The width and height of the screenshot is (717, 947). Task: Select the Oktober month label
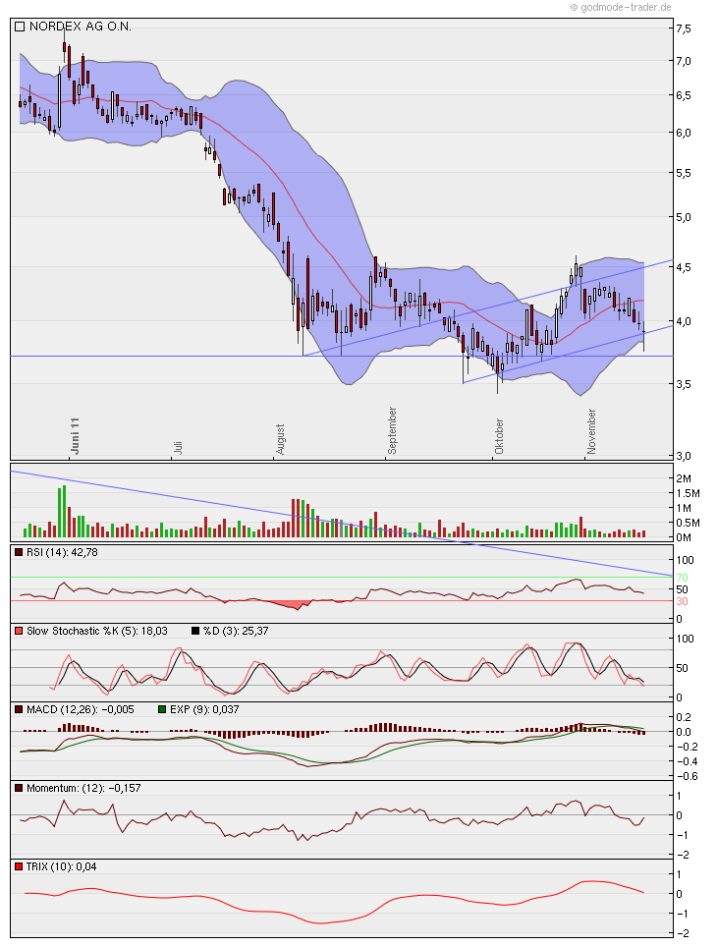500,437
